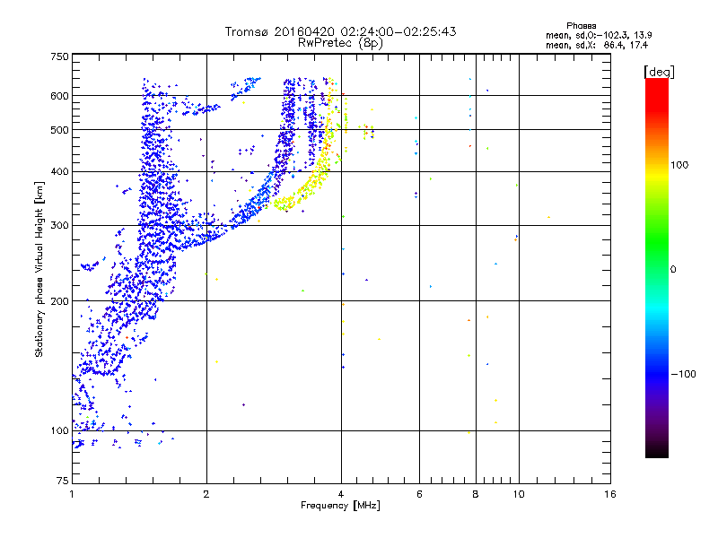The height and width of the screenshot is (538, 718).
Task: Click the y-axis tick label '600'
Action: pyautogui.click(x=59, y=96)
